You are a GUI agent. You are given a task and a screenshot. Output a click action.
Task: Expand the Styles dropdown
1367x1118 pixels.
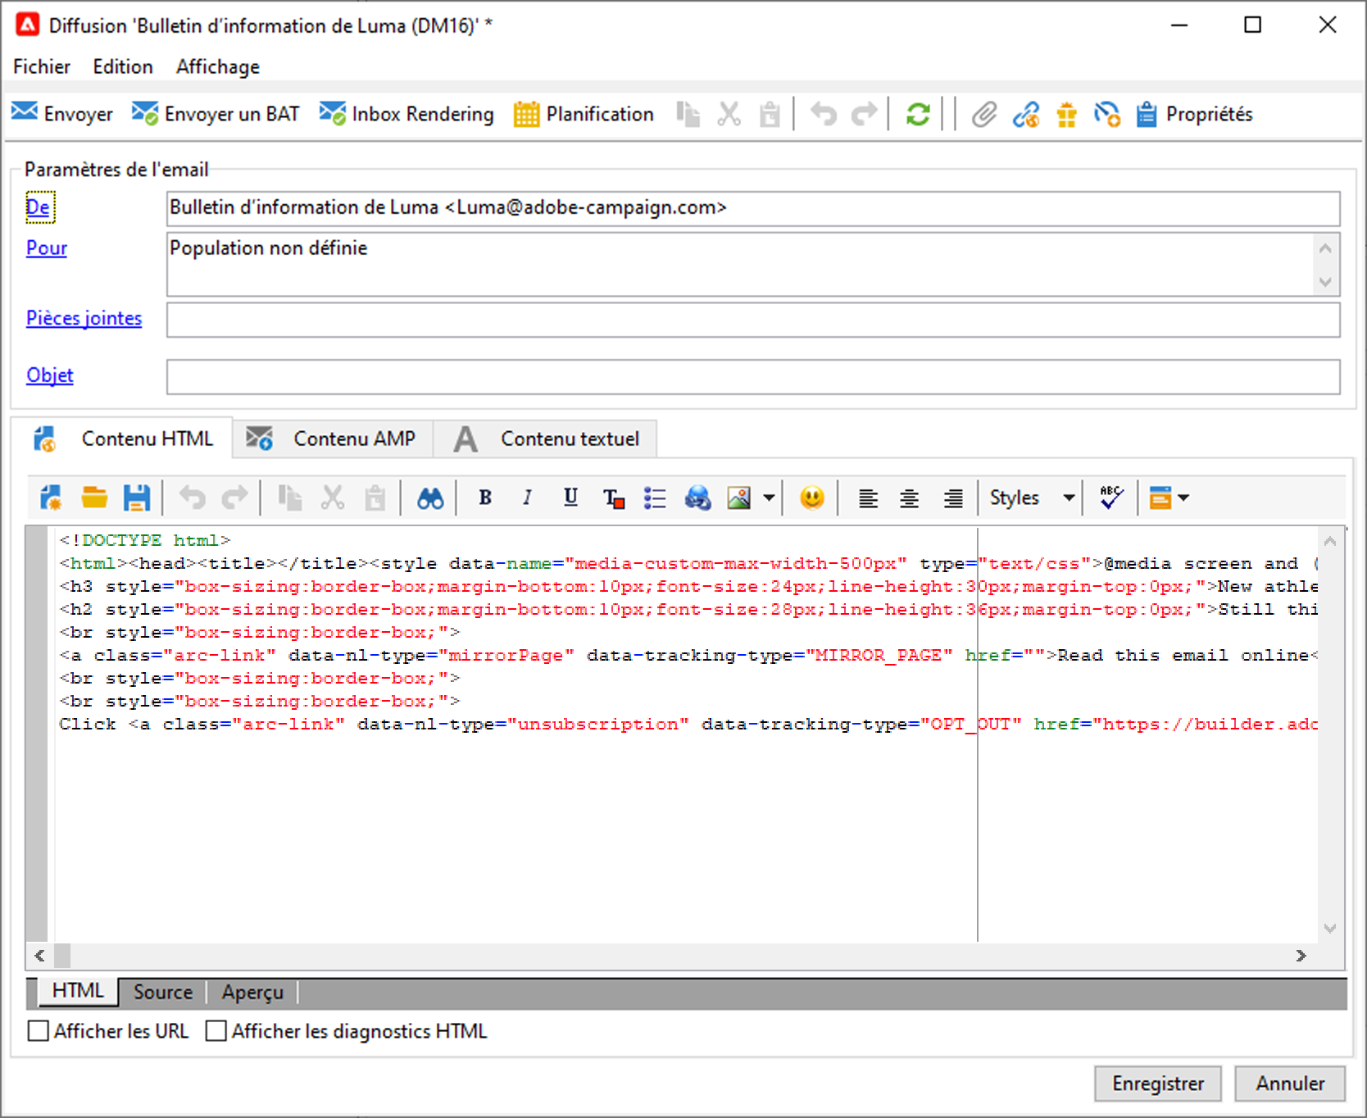(1069, 498)
